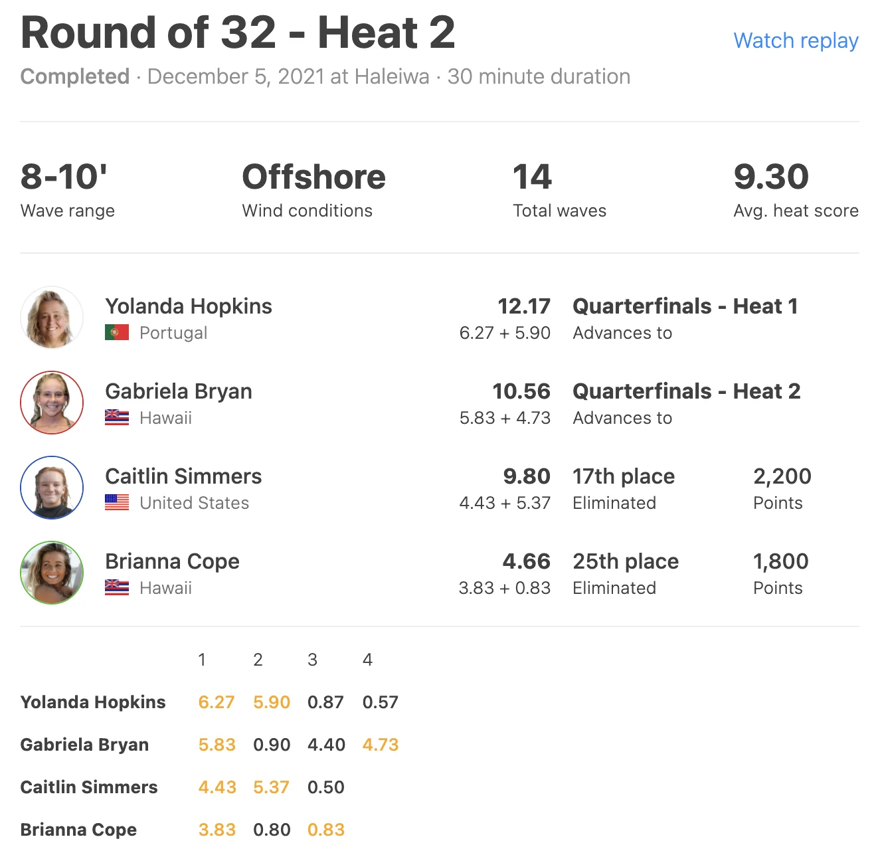Open Yolanda Hopkins' profile photo
The height and width of the screenshot is (853, 878).
(52, 318)
